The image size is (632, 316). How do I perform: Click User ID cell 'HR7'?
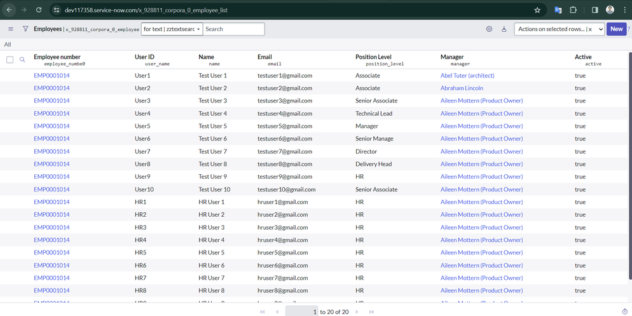pyautogui.click(x=141, y=278)
